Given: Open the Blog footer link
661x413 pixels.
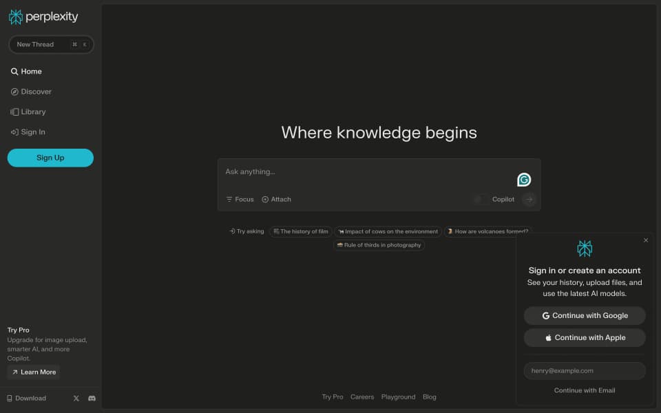Looking at the screenshot, I should (430, 397).
